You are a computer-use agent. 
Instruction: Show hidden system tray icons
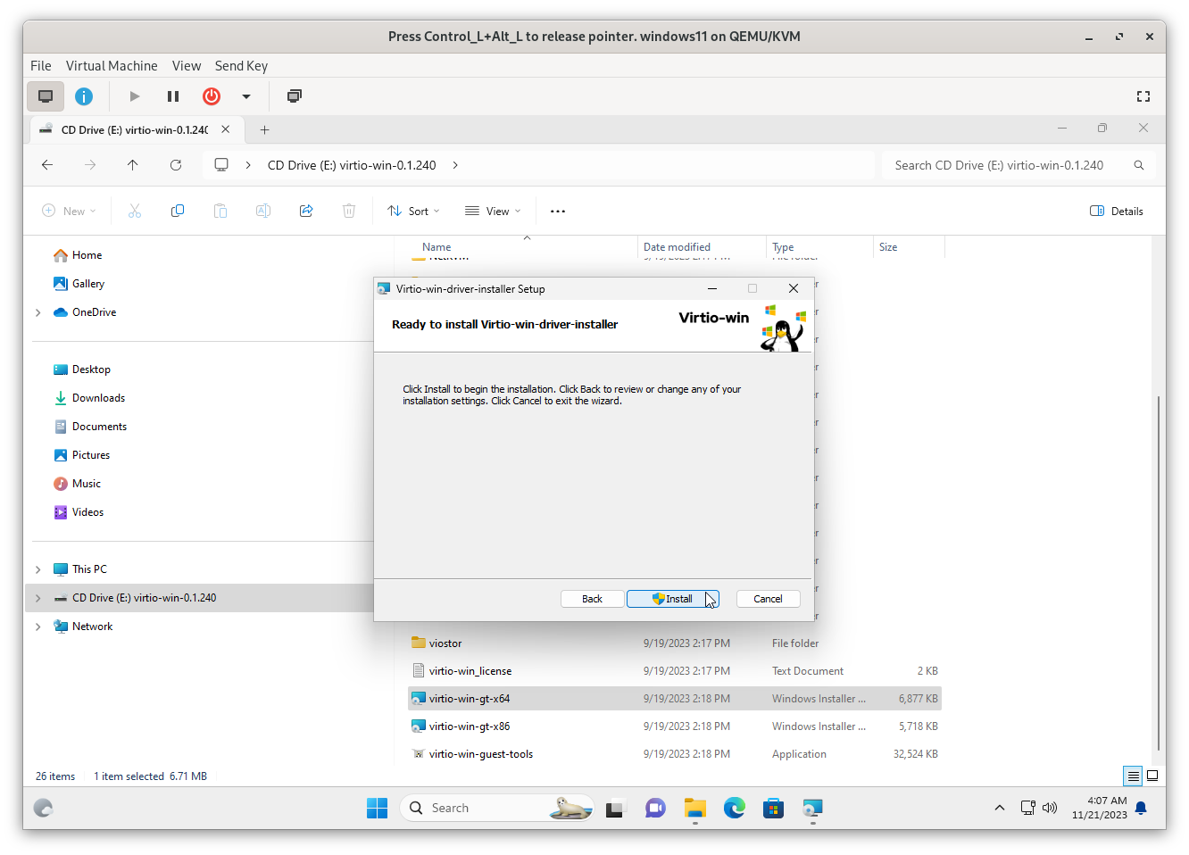click(1000, 808)
